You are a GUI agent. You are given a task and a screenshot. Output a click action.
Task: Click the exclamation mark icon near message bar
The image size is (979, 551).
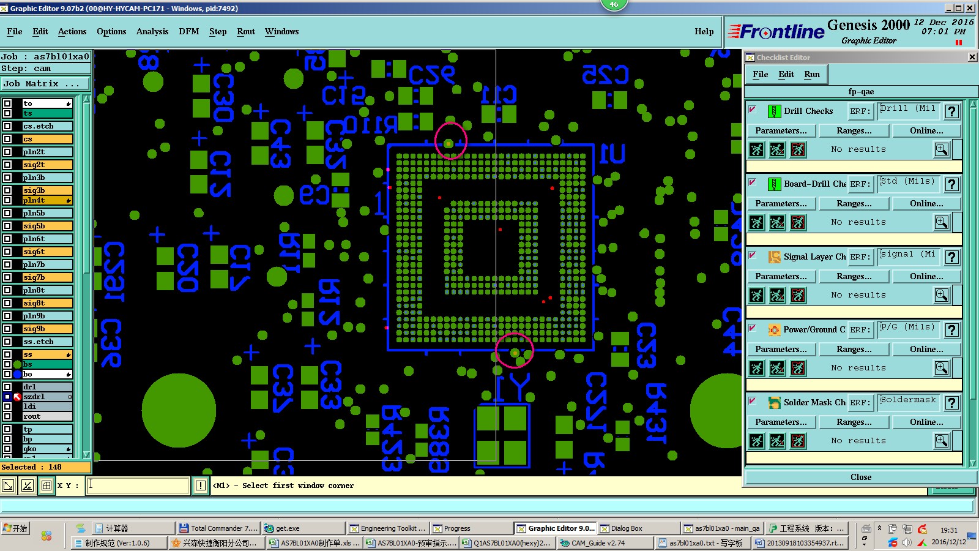200,485
